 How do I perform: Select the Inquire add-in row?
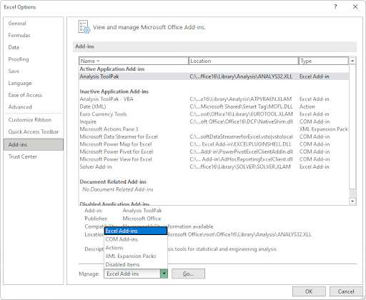[214, 121]
